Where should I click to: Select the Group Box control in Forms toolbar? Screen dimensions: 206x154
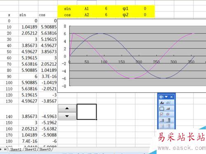coord(162,109)
